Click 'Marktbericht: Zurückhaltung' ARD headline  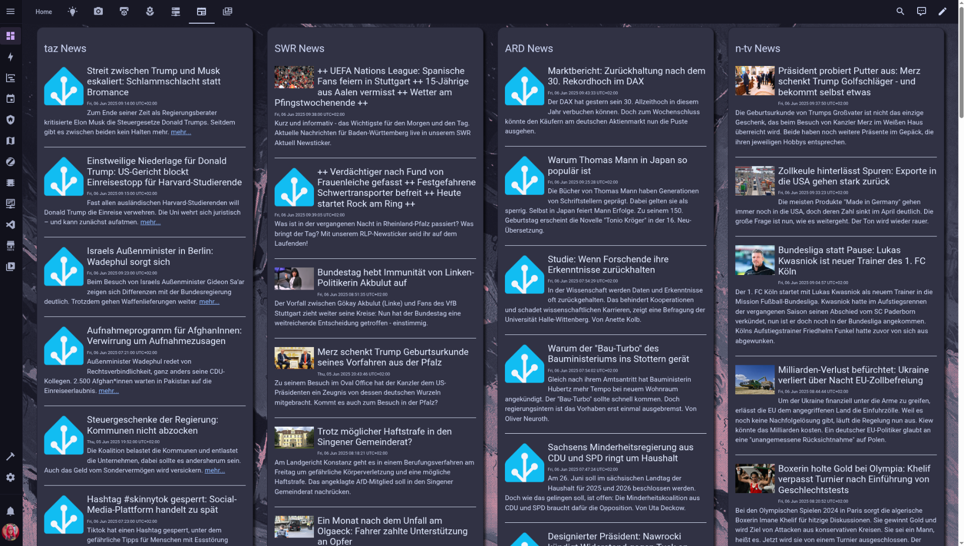626,76
